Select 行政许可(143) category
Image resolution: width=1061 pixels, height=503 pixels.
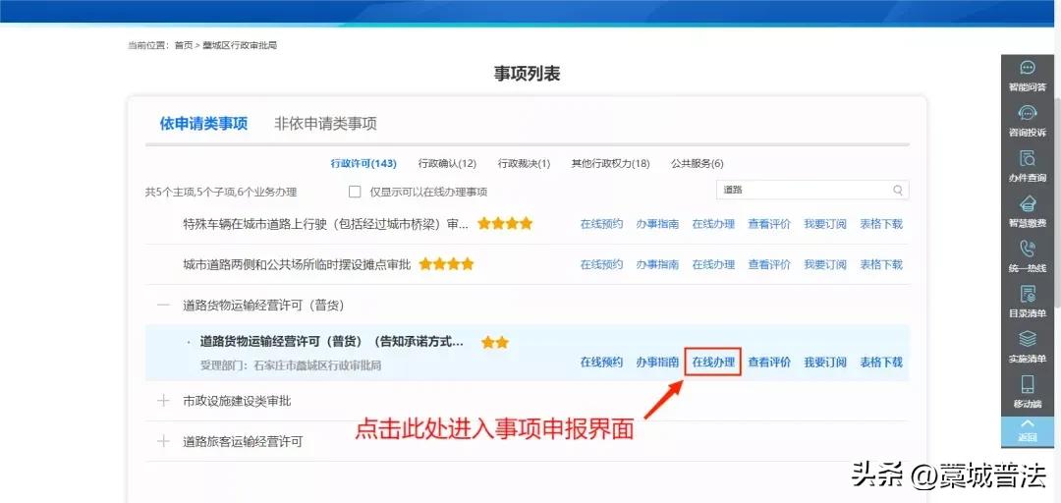(x=363, y=163)
